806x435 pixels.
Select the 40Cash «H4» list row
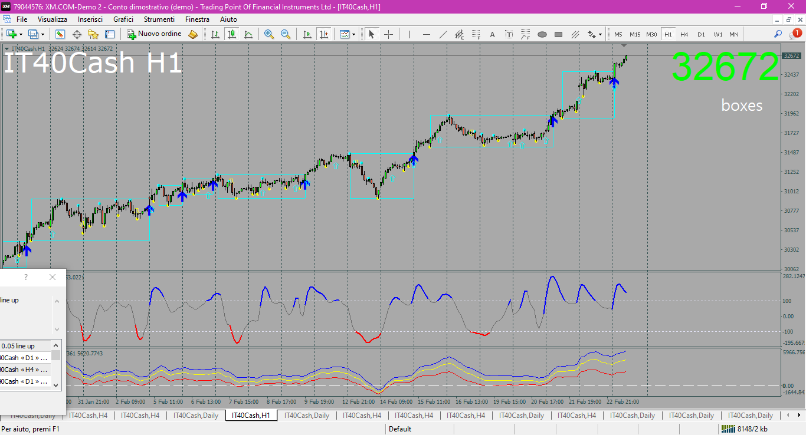click(x=25, y=370)
